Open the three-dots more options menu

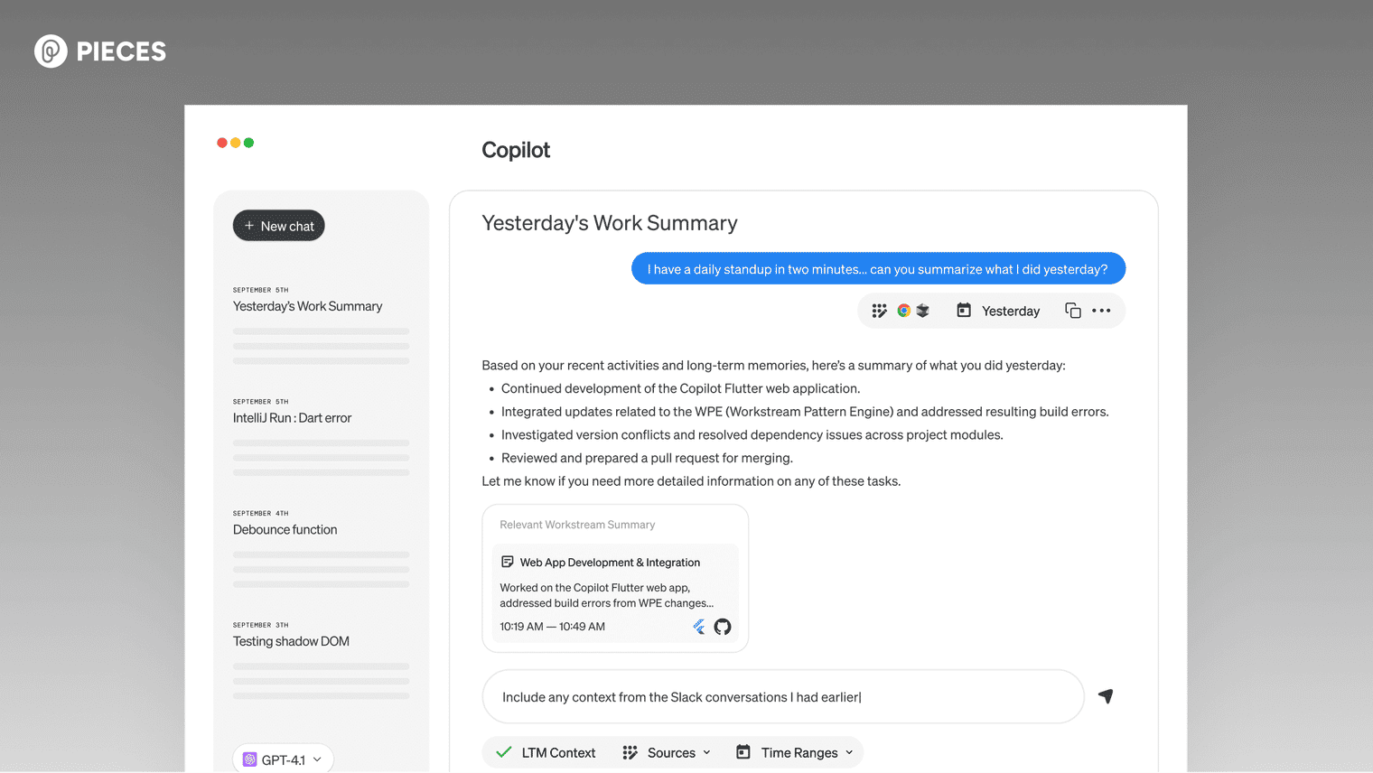point(1101,311)
